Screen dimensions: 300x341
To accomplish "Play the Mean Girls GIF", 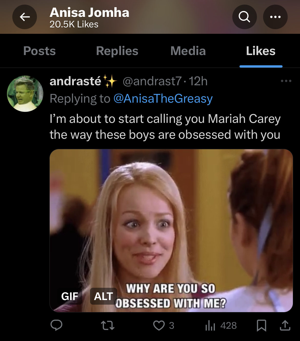I will pos(171,230).
